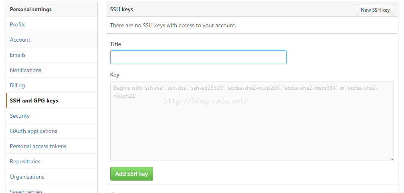Open the Emails settings section
This screenshot has width=404, height=193.
click(x=18, y=55)
